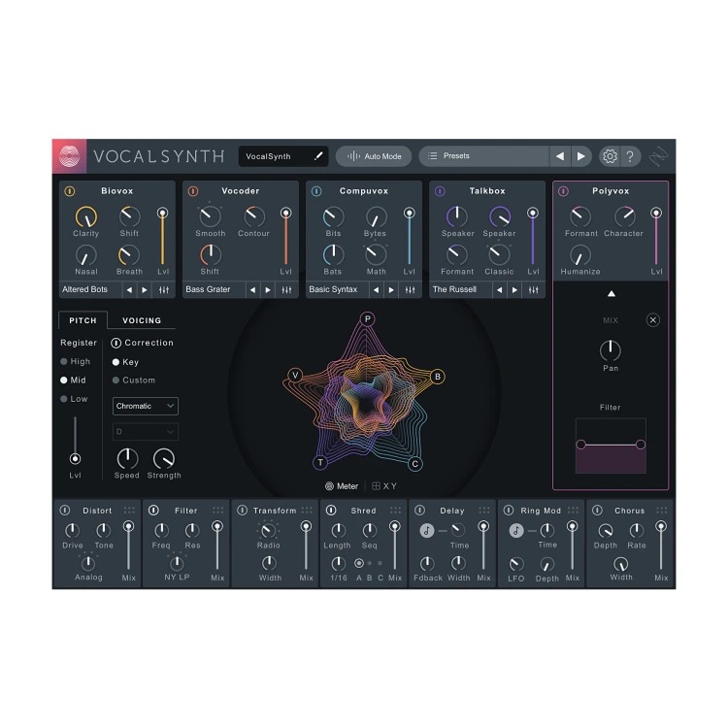
Task: Toggle the Distort effect power button
Action: (65, 510)
